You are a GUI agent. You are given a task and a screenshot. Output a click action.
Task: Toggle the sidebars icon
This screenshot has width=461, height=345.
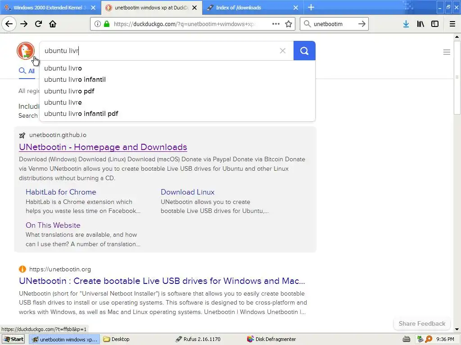435,24
